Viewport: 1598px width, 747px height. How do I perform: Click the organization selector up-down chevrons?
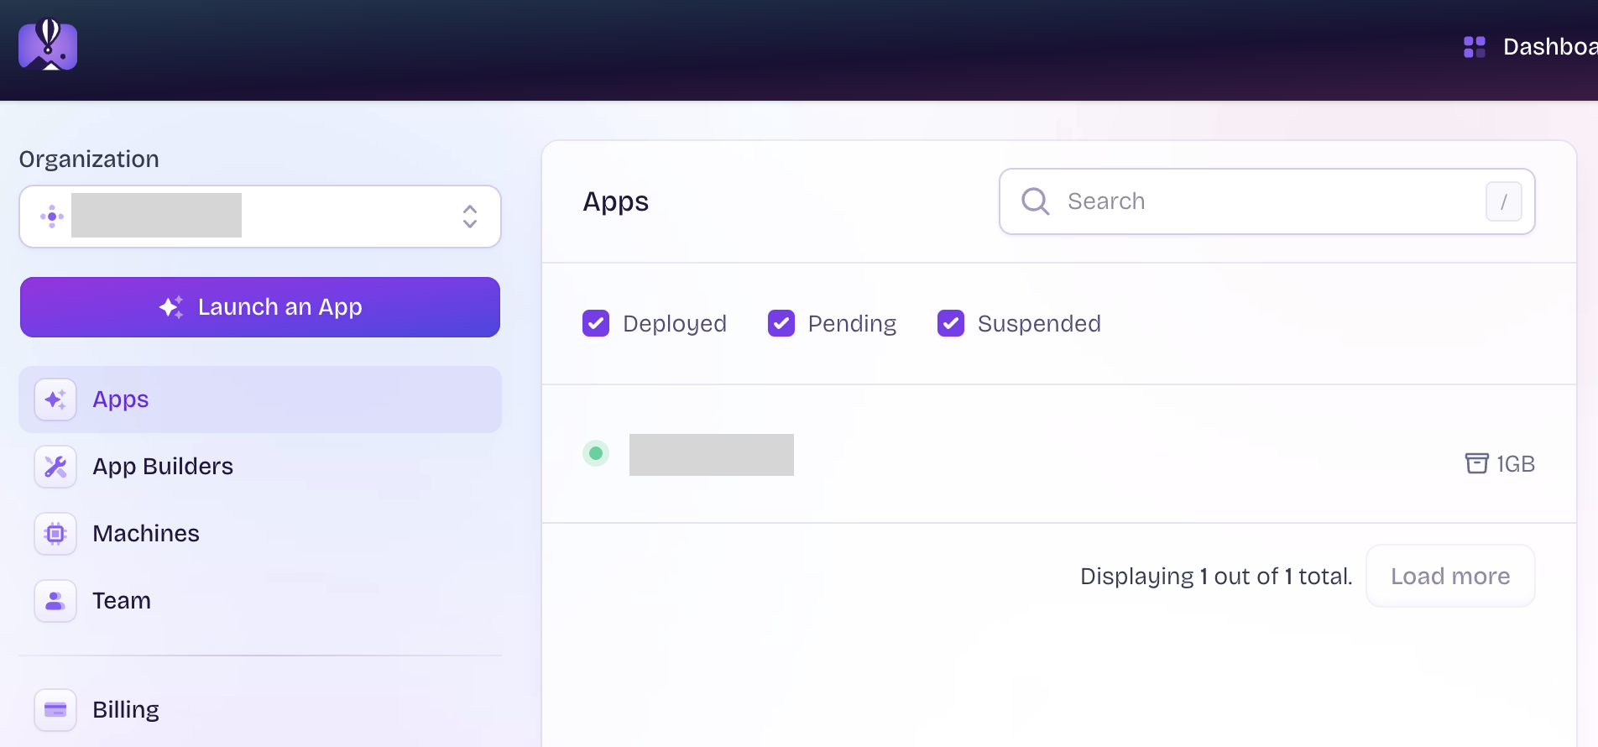[x=470, y=217]
